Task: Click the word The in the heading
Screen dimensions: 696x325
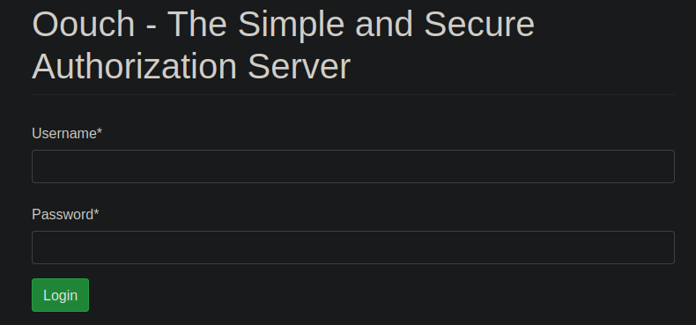Action: coord(197,25)
